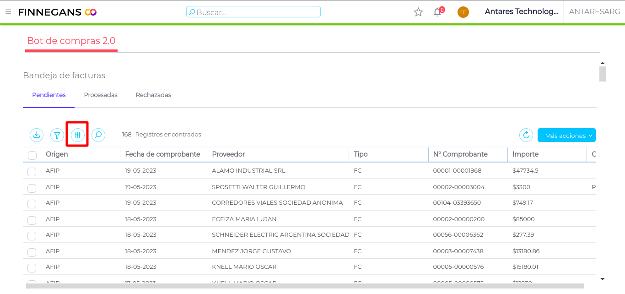The image size is (625, 294).
Task: Refresh the invoice list
Action: click(526, 135)
